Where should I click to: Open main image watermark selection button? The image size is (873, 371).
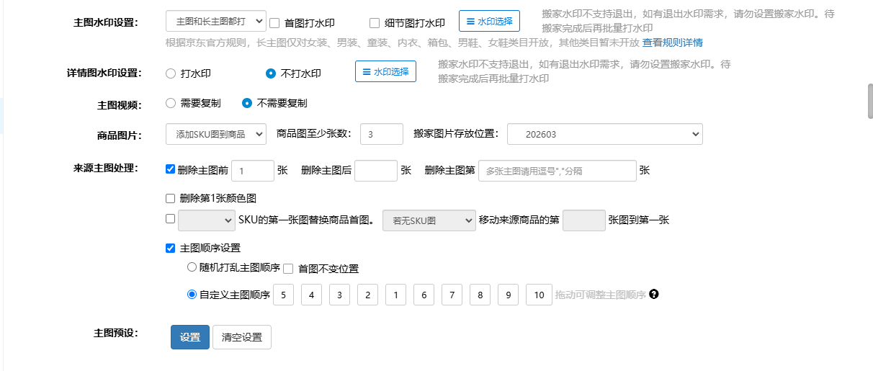click(489, 22)
